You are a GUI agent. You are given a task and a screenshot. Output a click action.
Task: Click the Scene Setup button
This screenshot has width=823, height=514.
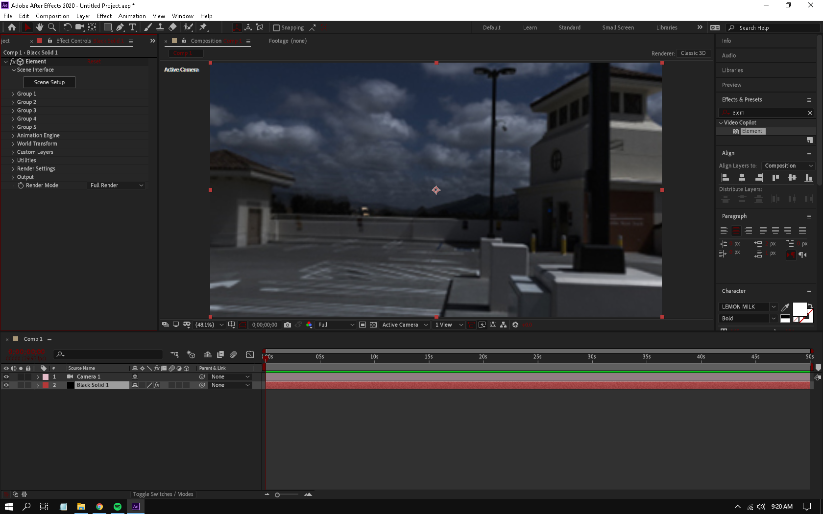[x=49, y=82]
